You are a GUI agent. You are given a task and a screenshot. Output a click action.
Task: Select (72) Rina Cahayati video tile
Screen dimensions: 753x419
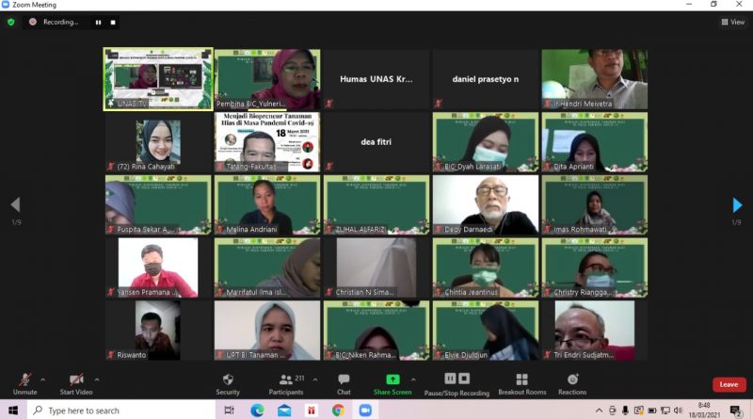[x=158, y=142]
